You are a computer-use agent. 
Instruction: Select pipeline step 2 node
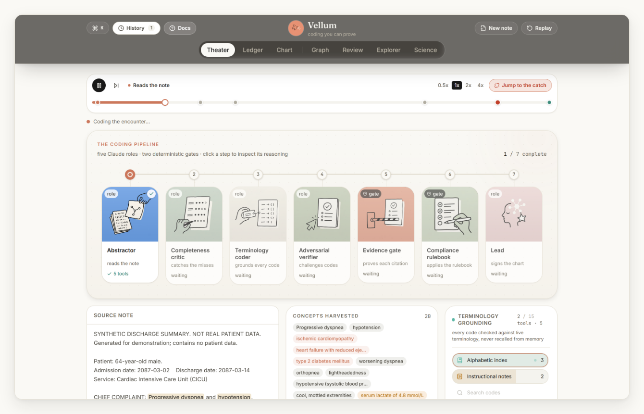coord(194,175)
